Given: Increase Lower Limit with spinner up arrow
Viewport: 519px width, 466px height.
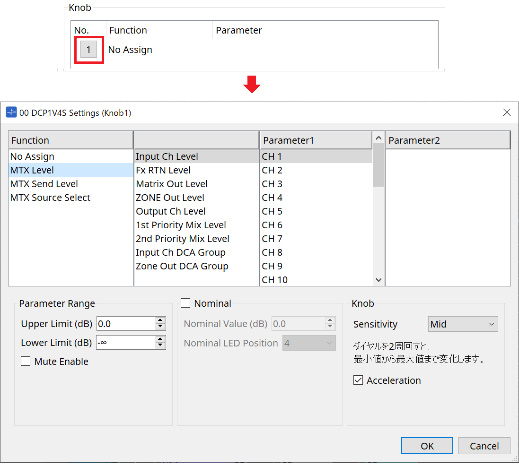Looking at the screenshot, I should click(x=160, y=339).
